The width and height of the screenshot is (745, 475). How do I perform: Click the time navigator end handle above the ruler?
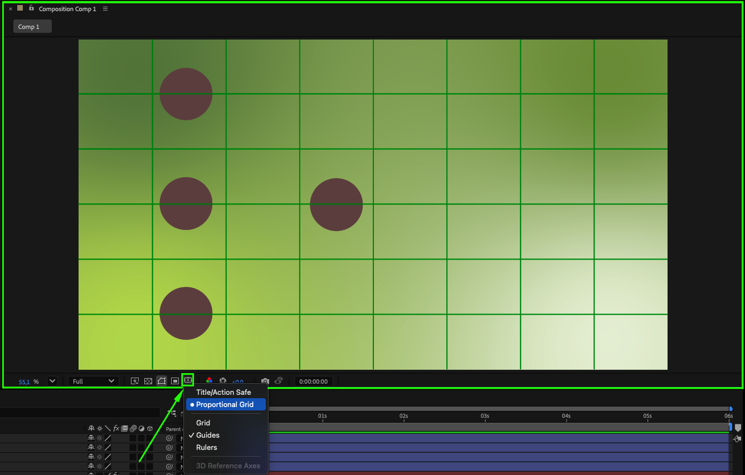[731, 409]
